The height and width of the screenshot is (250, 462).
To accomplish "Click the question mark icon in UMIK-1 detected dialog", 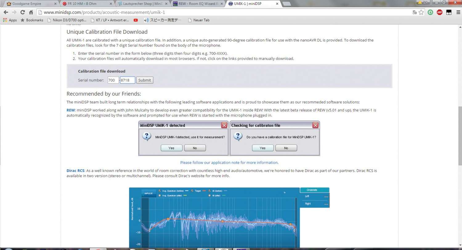I will [x=147, y=136].
